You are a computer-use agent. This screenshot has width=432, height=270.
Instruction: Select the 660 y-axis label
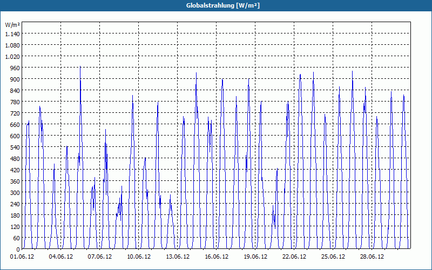(15, 125)
